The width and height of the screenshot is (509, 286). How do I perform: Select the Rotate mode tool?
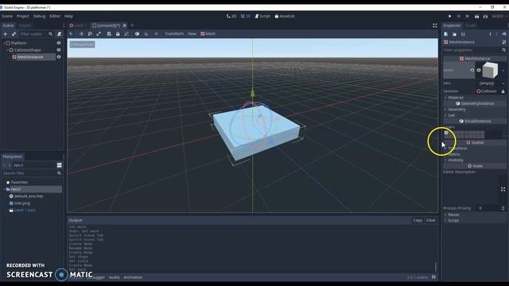coord(90,33)
